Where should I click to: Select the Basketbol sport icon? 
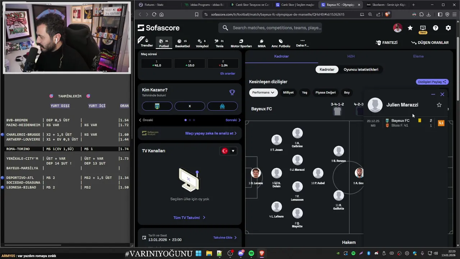(x=183, y=43)
